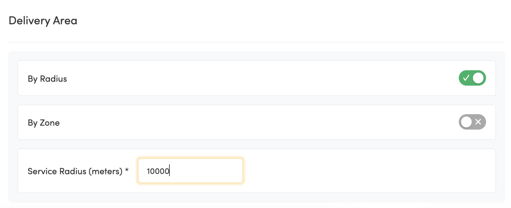Focus the Service Radius input field
The width and height of the screenshot is (511, 208).
coord(190,171)
